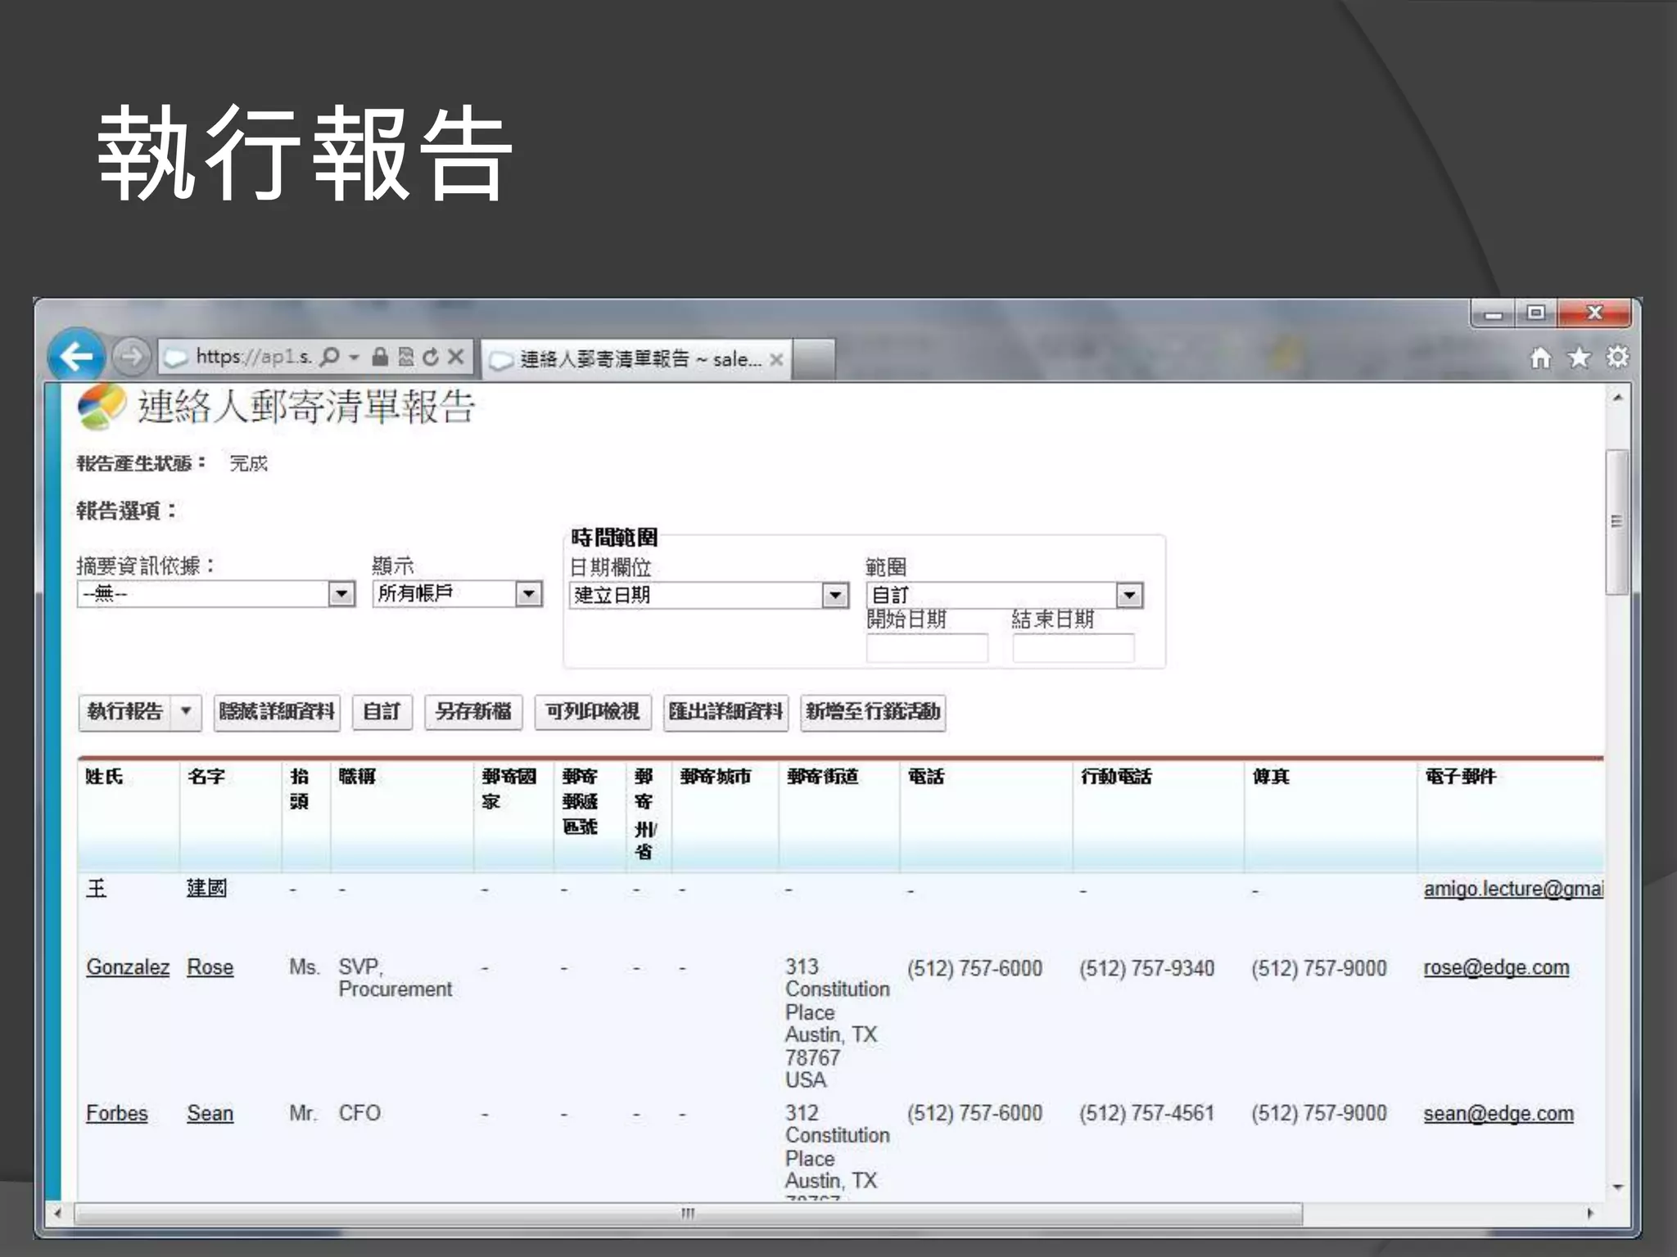Click email link sean@edge.com
This screenshot has height=1257, width=1677.
click(1498, 1114)
